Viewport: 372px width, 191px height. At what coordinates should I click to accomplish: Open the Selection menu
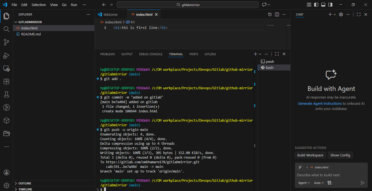[39, 5]
